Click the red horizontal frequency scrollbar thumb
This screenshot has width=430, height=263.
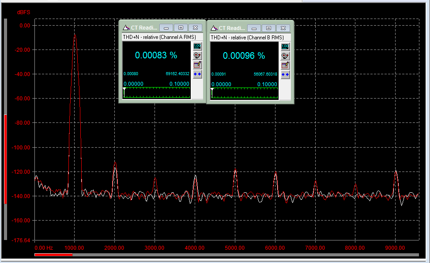point(53,255)
